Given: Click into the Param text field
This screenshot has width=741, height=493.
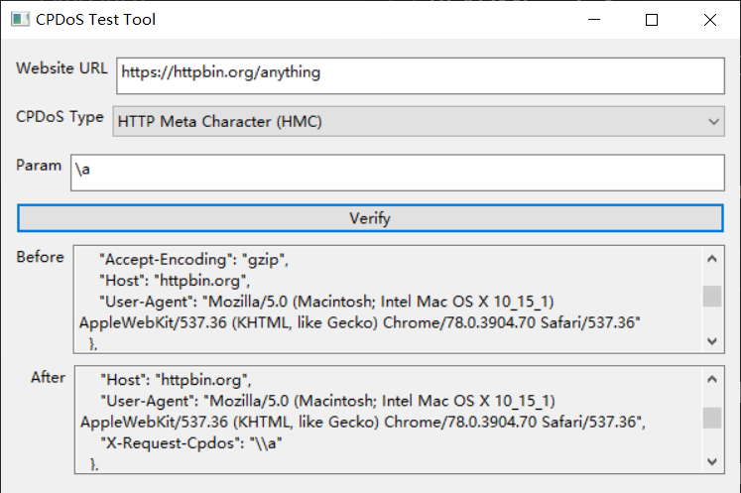Looking at the screenshot, I should click(x=398, y=170).
